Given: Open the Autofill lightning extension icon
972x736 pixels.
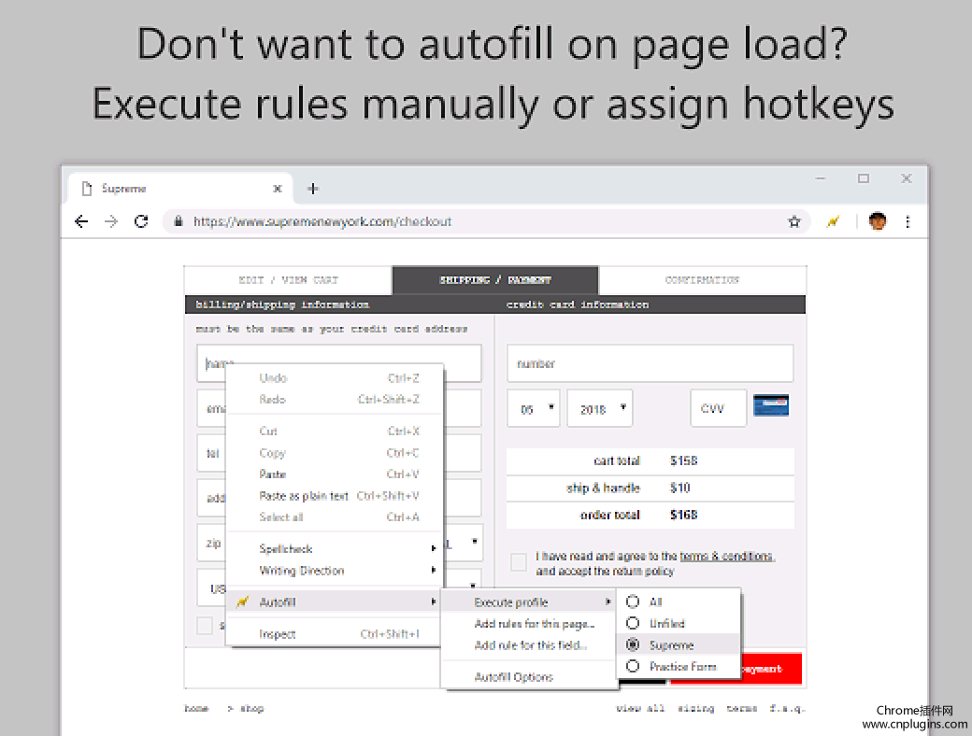Looking at the screenshot, I should 833,221.
